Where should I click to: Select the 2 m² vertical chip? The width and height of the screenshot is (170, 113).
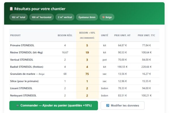pyautogui.click(x=65, y=17)
